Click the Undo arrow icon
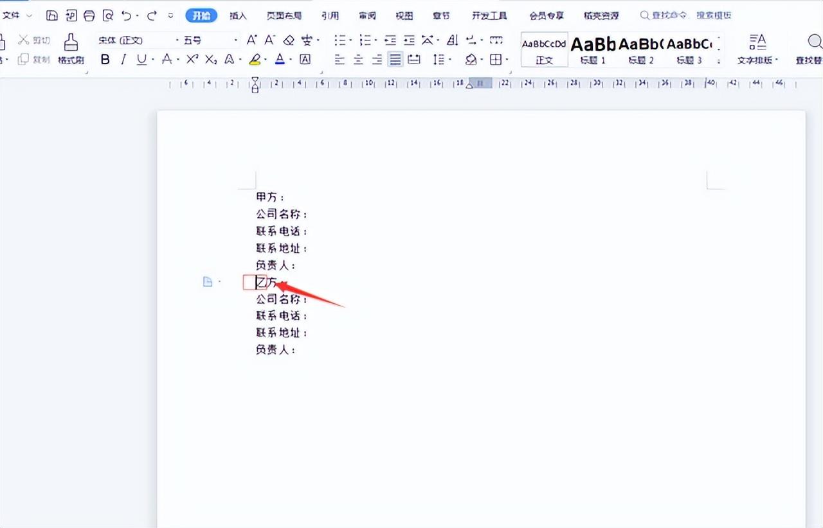 (127, 15)
